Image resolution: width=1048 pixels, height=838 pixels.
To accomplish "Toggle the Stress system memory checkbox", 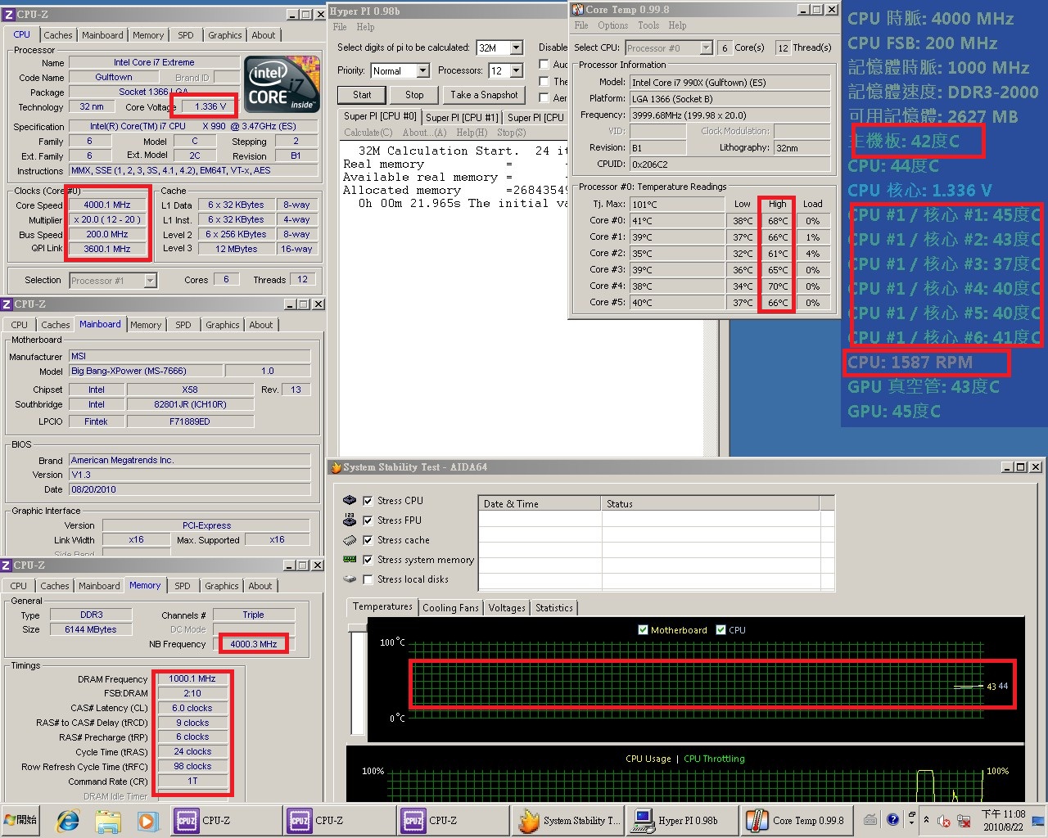I will 368,560.
